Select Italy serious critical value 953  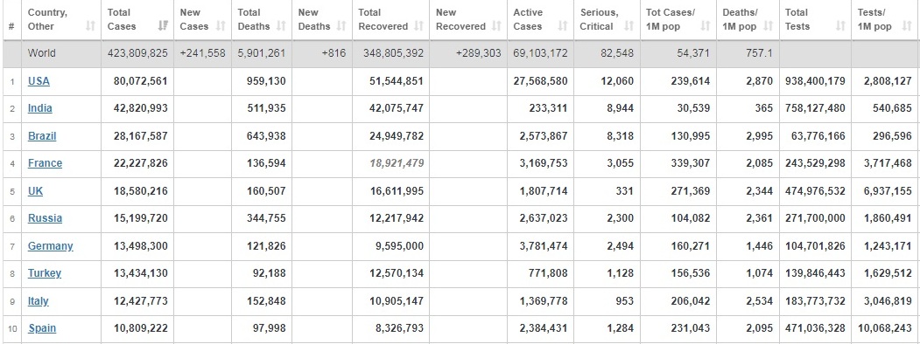pyautogui.click(x=626, y=300)
